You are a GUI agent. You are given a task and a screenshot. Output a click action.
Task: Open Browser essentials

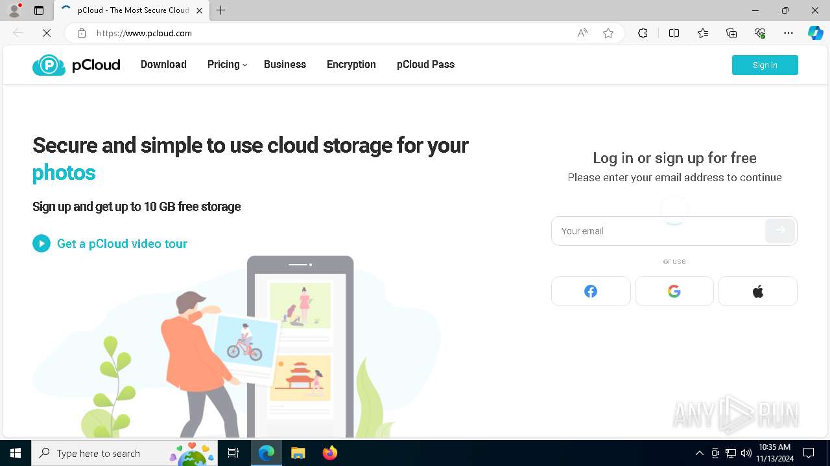pyautogui.click(x=760, y=33)
